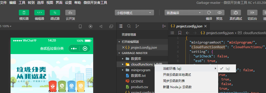The height and width of the screenshot is (93, 266).
Task: Click the simulator phone device icon
Action: click(x=80, y=26)
